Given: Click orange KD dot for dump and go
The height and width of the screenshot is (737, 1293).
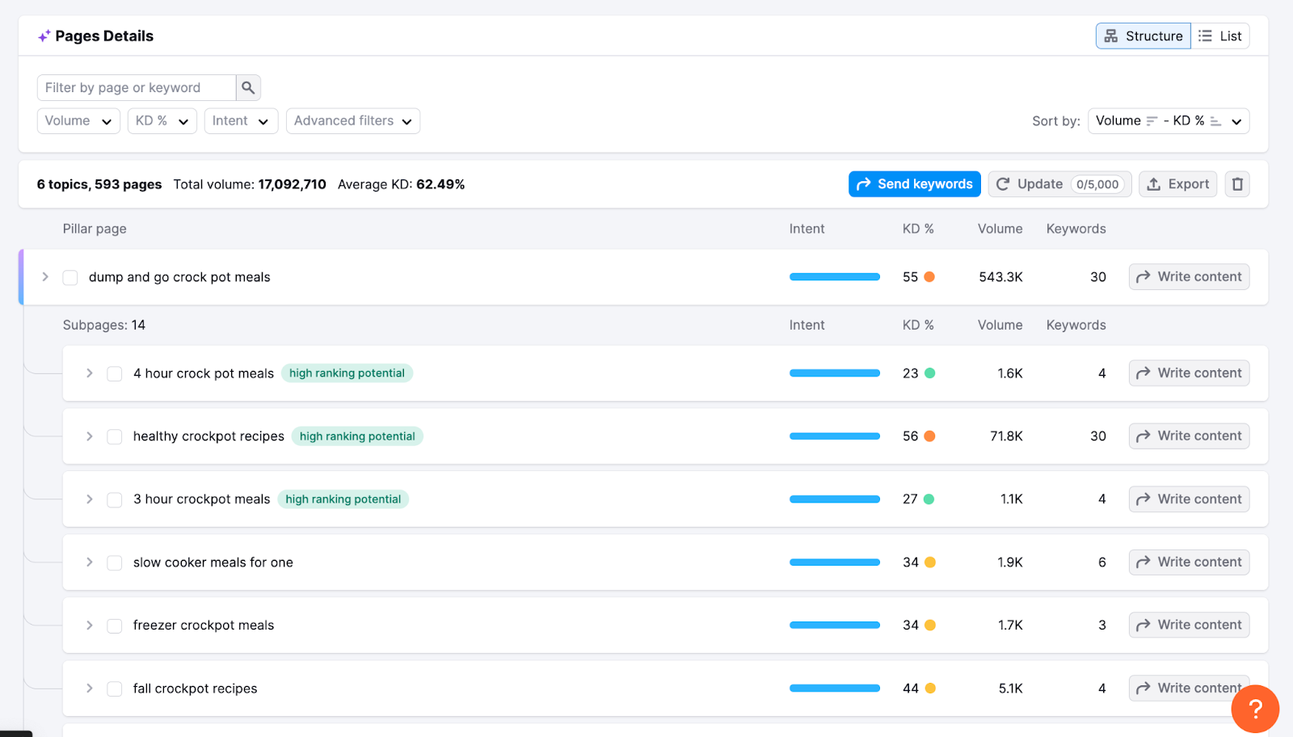Looking at the screenshot, I should (x=929, y=277).
